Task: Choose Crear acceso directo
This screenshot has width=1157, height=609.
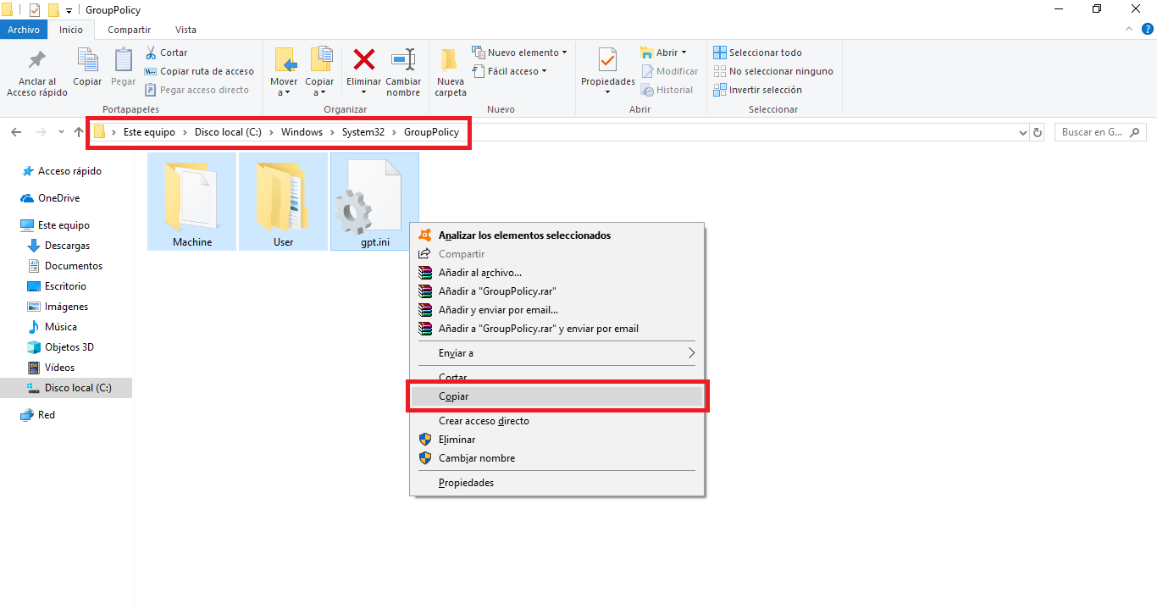Action: [x=557, y=421]
